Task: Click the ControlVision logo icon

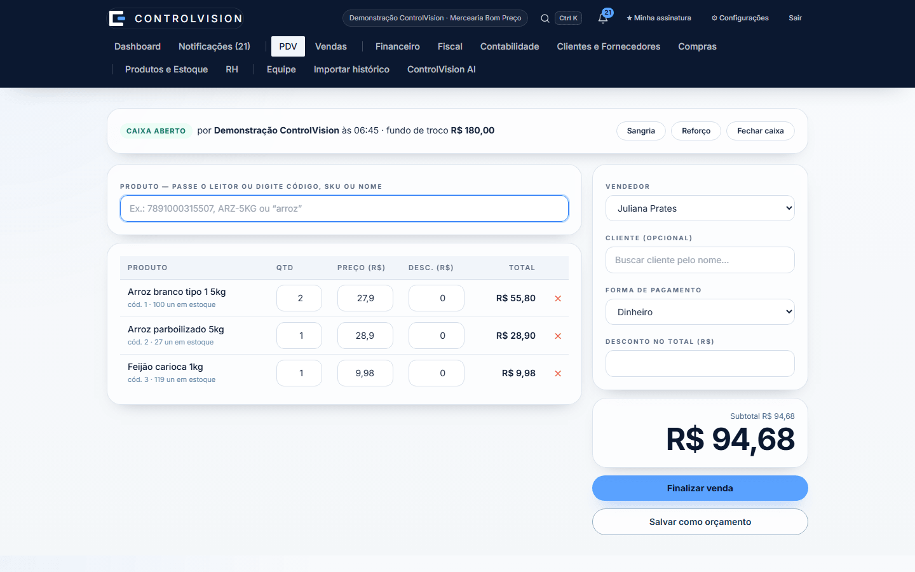Action: (117, 18)
